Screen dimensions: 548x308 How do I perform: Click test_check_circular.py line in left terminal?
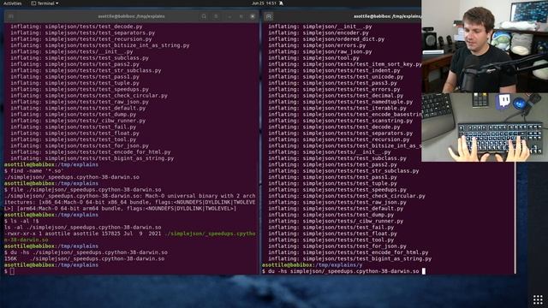point(89,96)
